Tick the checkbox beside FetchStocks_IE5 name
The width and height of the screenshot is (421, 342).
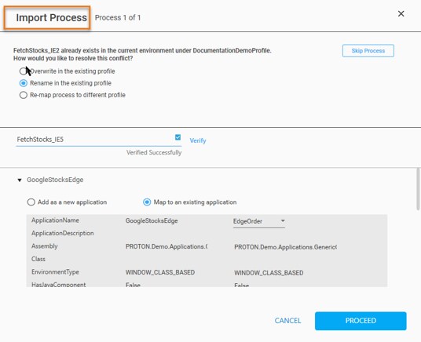178,137
